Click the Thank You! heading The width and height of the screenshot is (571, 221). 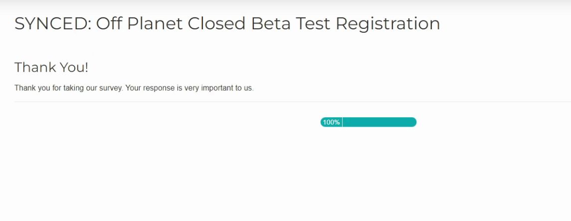51,68
